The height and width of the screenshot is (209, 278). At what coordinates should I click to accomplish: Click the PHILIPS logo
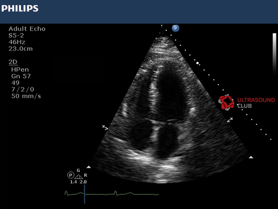(20, 8)
